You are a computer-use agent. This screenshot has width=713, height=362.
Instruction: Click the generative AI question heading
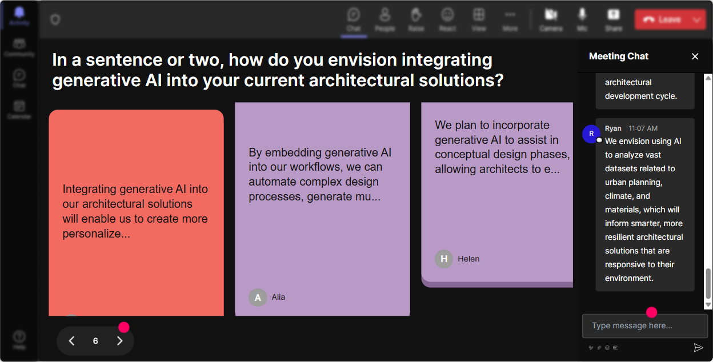click(x=278, y=70)
